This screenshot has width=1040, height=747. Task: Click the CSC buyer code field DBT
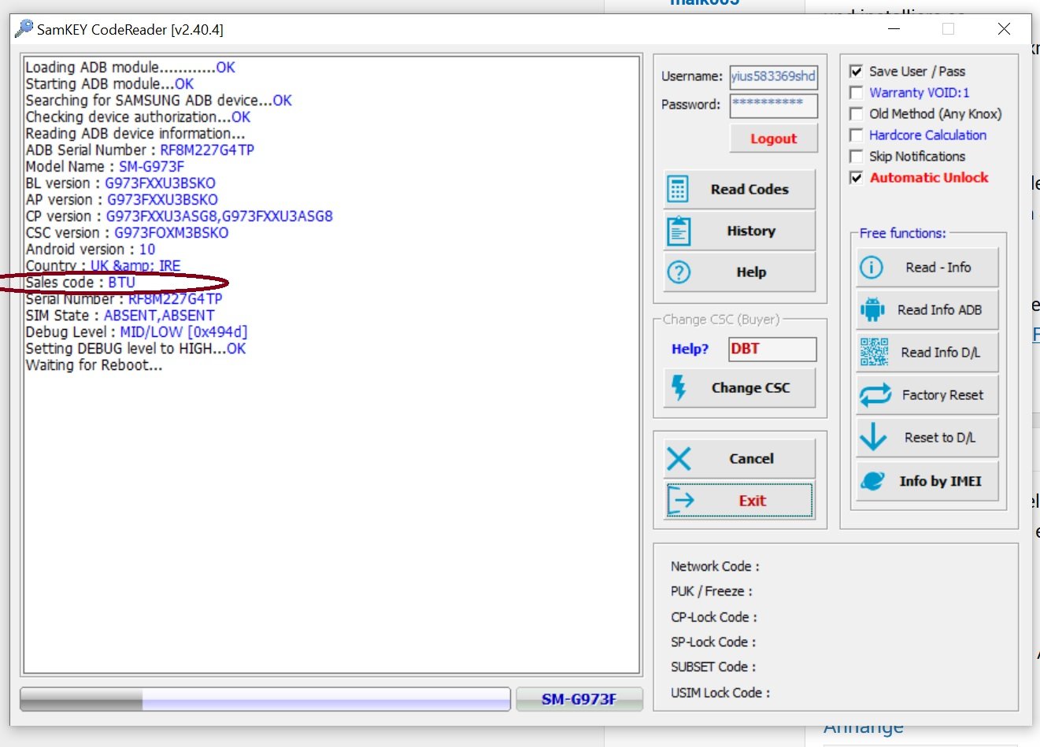point(772,349)
